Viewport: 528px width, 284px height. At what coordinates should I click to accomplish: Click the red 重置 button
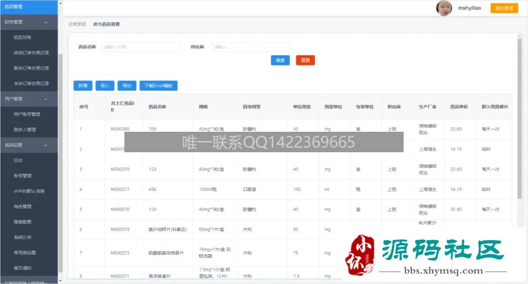pyautogui.click(x=306, y=60)
